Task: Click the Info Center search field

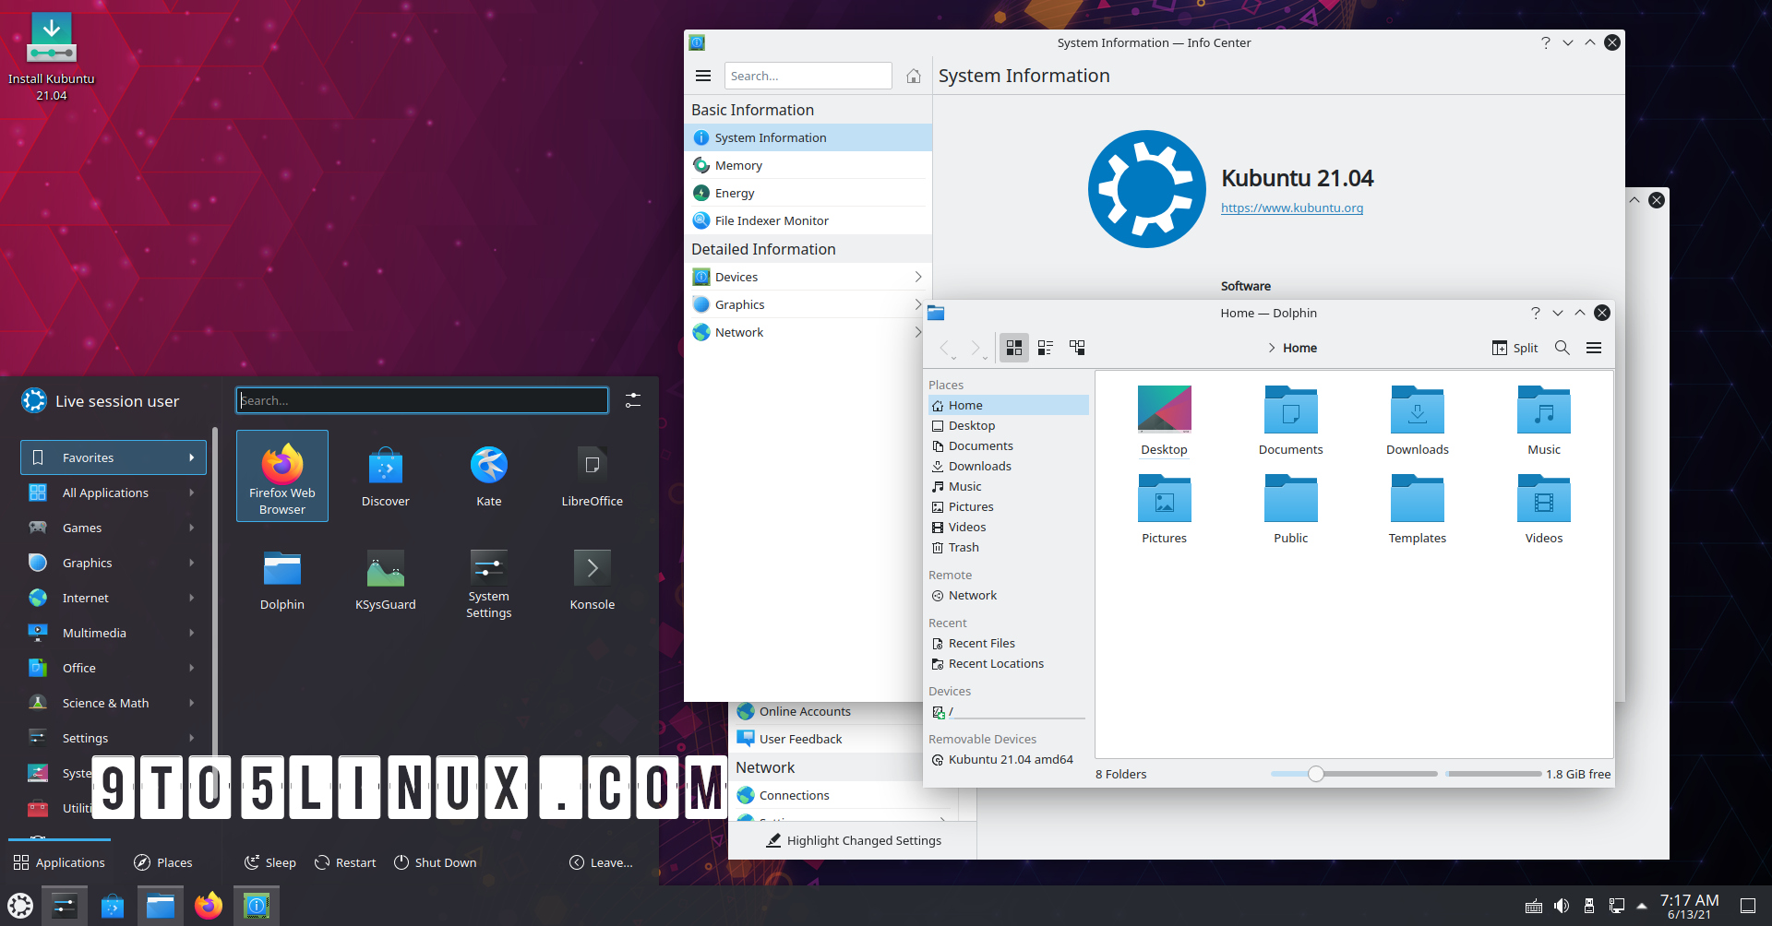Action: click(x=808, y=76)
